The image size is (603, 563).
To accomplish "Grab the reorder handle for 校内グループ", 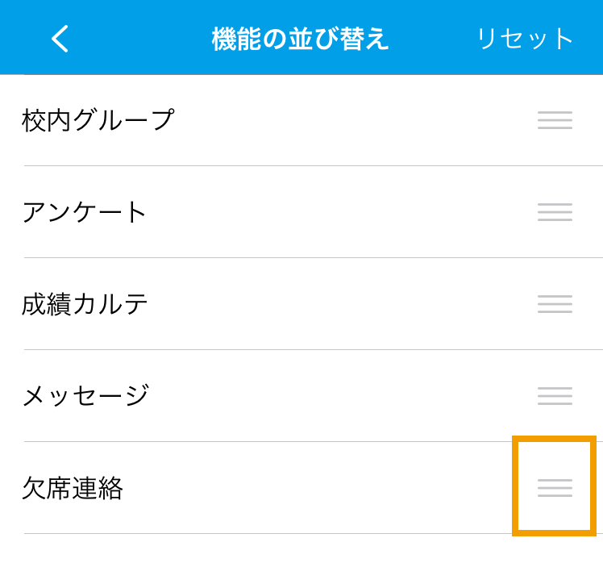I will coord(555,120).
